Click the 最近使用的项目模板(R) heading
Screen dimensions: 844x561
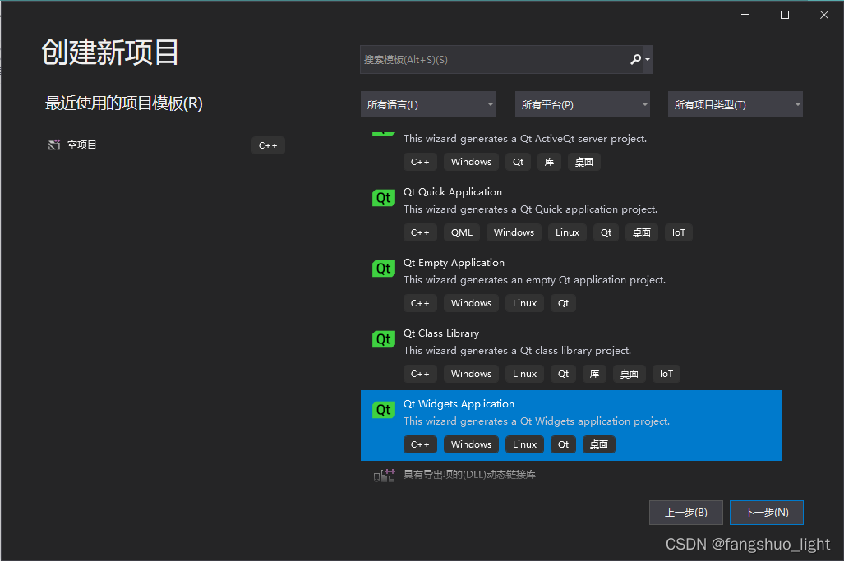[x=124, y=103]
